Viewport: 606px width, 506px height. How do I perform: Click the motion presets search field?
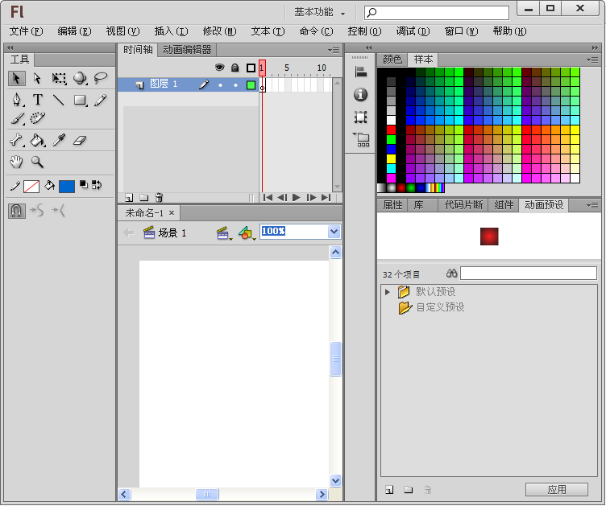pyautogui.click(x=528, y=274)
